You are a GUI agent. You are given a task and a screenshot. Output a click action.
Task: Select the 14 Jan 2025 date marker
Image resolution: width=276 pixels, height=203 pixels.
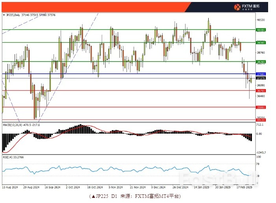(x=201, y=188)
